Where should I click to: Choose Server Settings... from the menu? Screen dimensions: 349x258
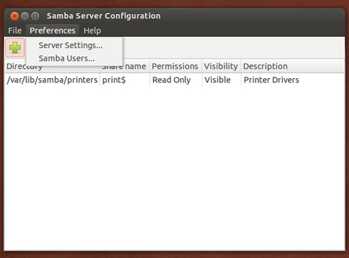[x=70, y=45]
